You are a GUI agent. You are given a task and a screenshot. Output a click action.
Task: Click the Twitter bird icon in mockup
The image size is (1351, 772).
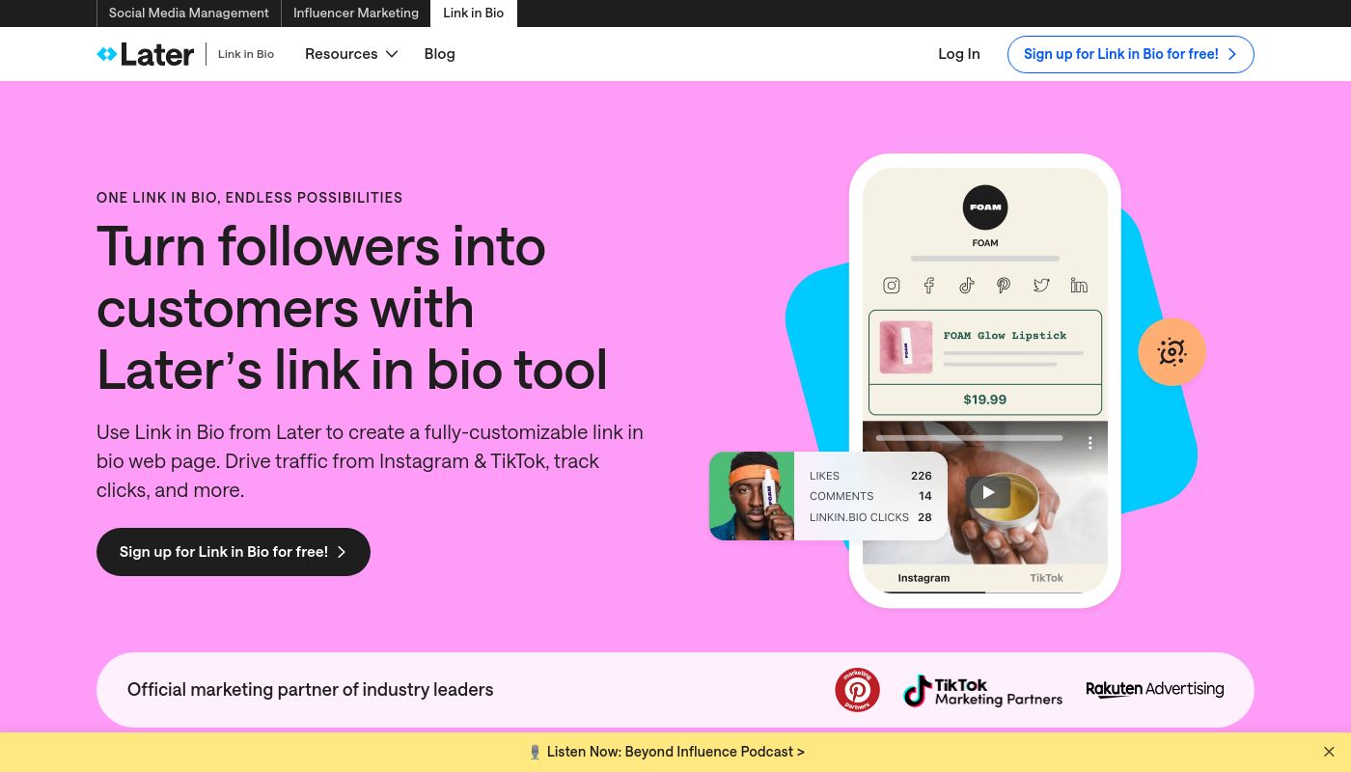click(1041, 286)
